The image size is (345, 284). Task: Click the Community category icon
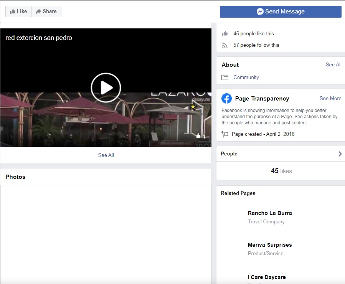coord(225,78)
